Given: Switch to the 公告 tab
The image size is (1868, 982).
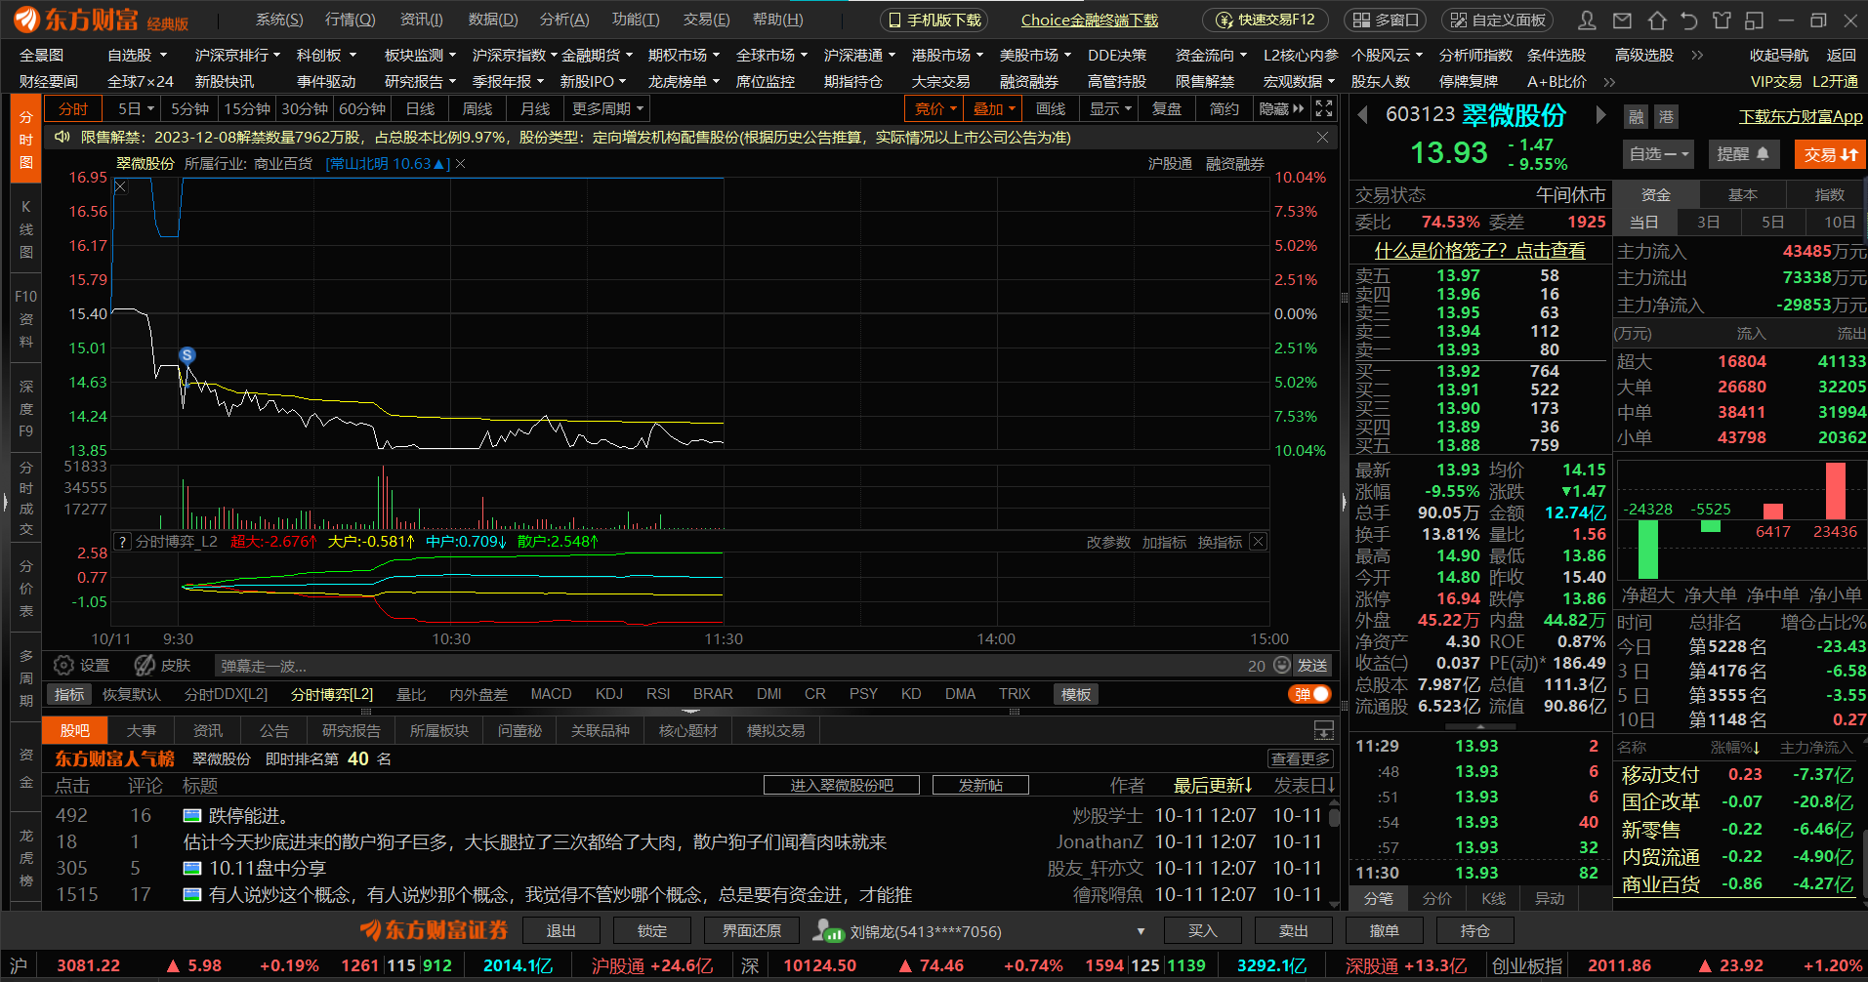Looking at the screenshot, I should pos(273,730).
